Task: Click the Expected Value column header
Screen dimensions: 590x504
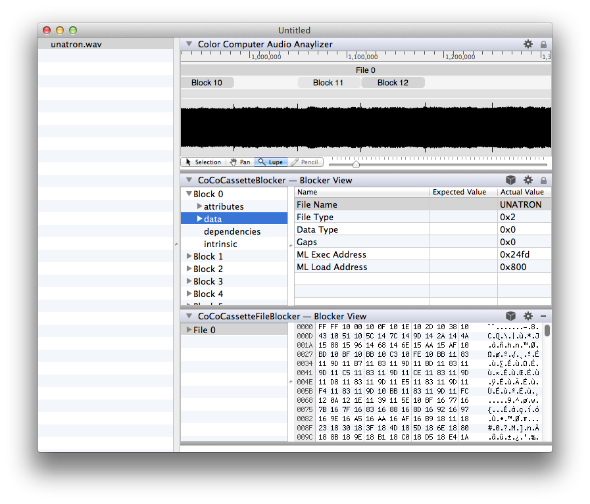Action: 464,192
